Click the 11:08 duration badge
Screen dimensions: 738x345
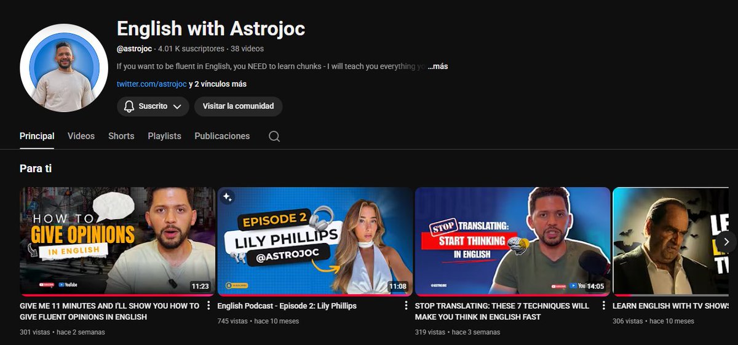pos(398,287)
